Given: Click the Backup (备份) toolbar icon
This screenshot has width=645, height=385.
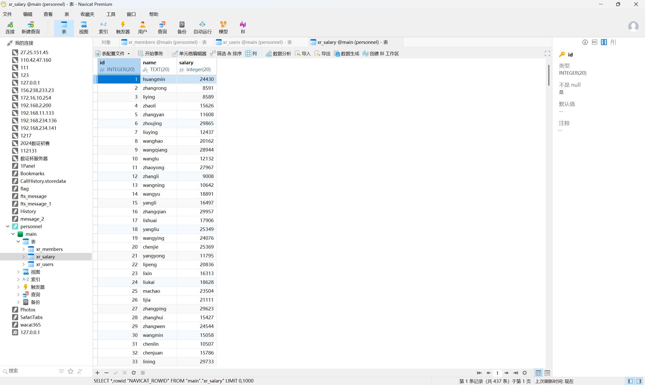Looking at the screenshot, I should [x=181, y=27].
